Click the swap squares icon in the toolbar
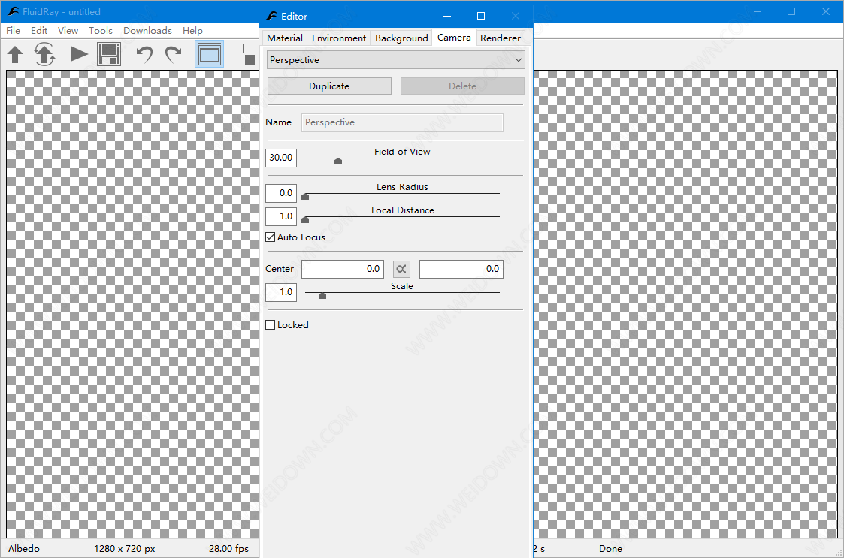This screenshot has width=844, height=558. pos(244,54)
